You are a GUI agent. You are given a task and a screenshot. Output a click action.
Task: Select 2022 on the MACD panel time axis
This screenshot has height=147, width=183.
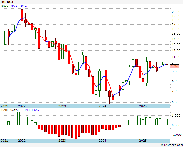coord(22,141)
